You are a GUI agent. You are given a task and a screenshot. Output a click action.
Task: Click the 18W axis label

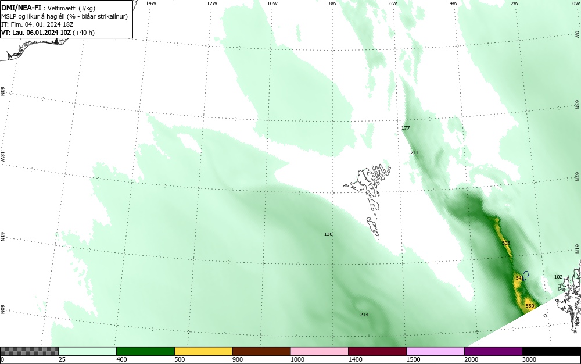tap(2, 156)
